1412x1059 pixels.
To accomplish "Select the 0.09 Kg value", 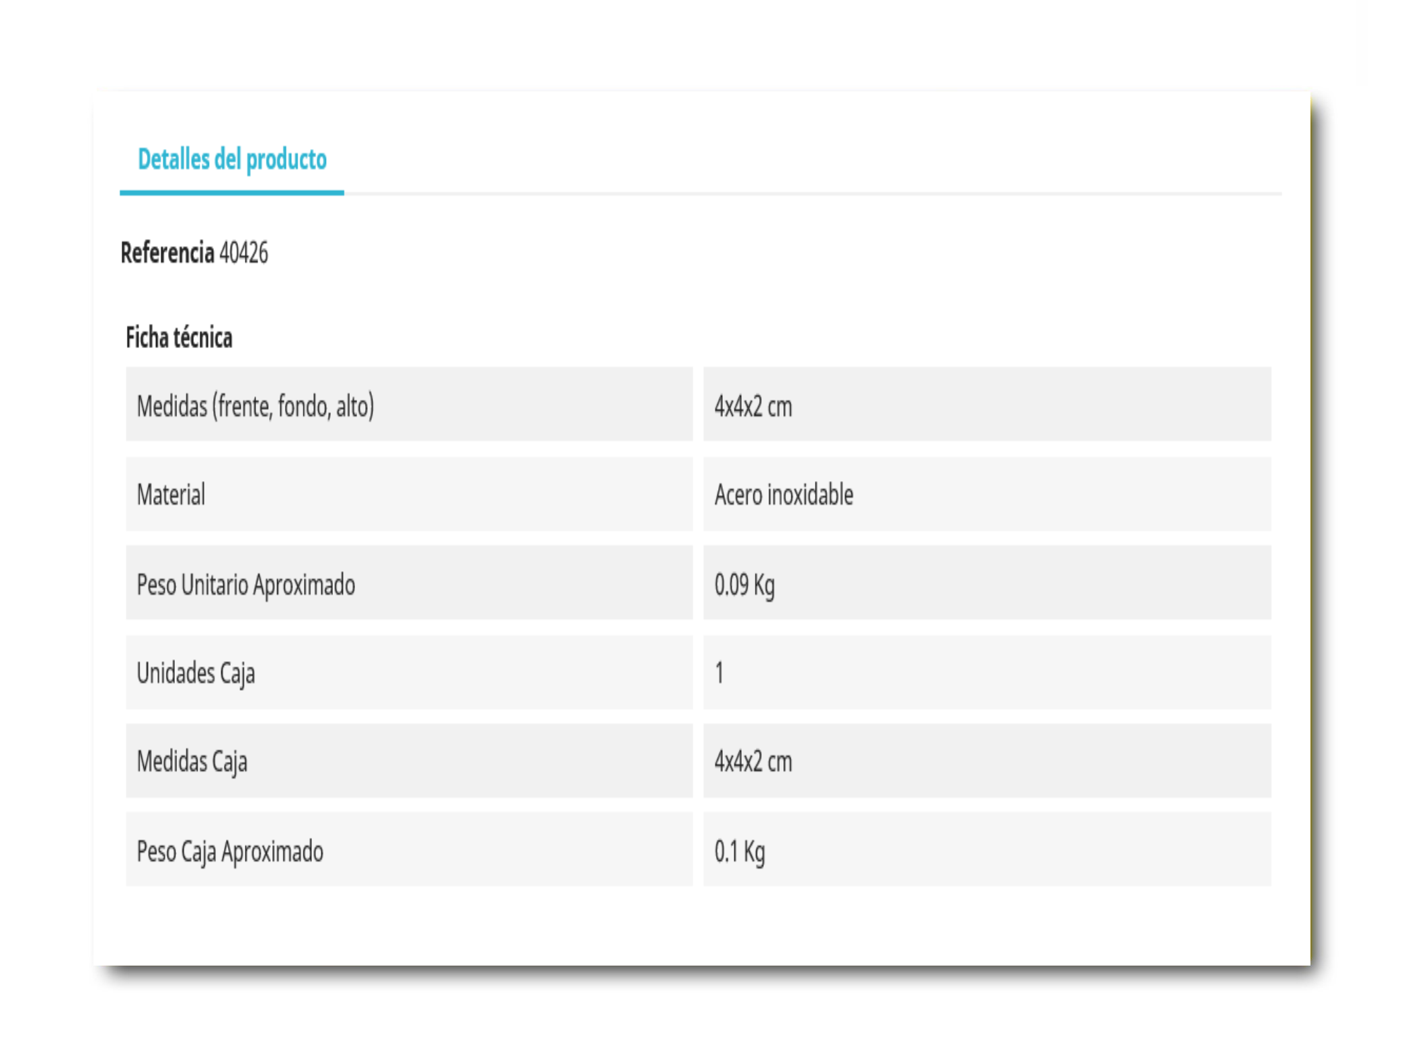I will 744,585.
